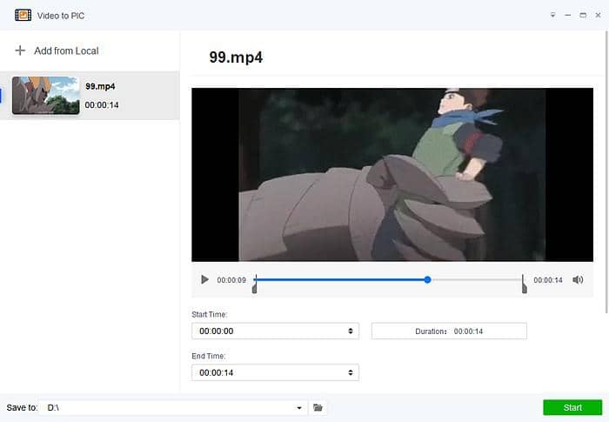Click the Save to D:\ path field
Image resolution: width=609 pixels, height=422 pixels.
[x=173, y=407]
